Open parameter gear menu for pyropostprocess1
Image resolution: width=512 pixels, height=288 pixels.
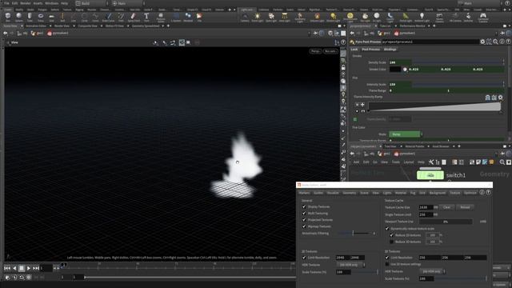tap(482, 42)
